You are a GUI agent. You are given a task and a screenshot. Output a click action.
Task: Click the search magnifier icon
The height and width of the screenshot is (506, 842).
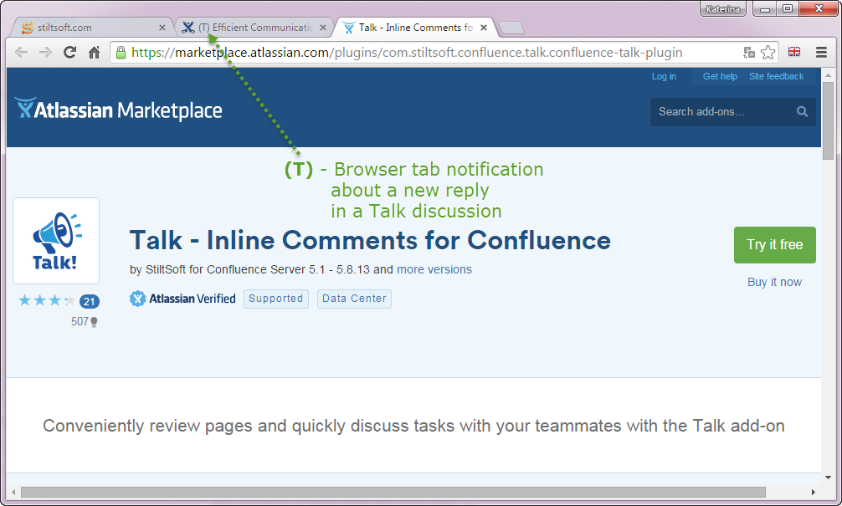pyautogui.click(x=802, y=112)
